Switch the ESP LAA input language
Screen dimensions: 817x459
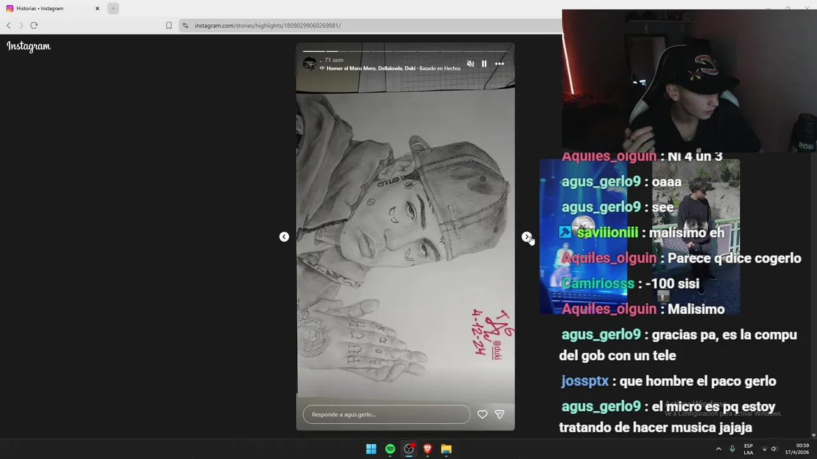click(748, 449)
